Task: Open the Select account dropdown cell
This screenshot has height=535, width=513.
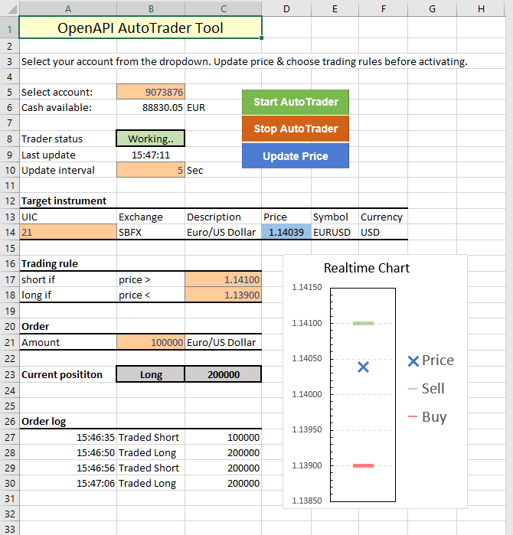Action: [151, 92]
